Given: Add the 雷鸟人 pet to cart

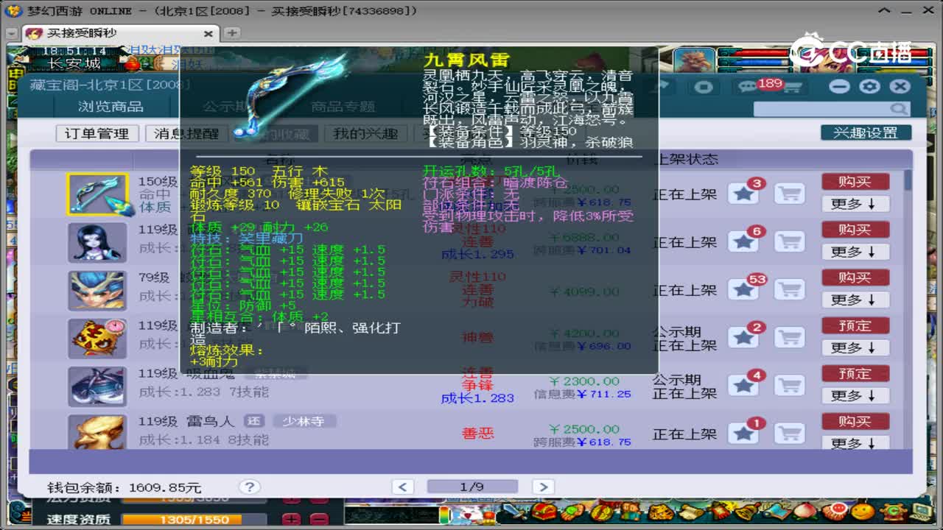Looking at the screenshot, I should click(789, 433).
